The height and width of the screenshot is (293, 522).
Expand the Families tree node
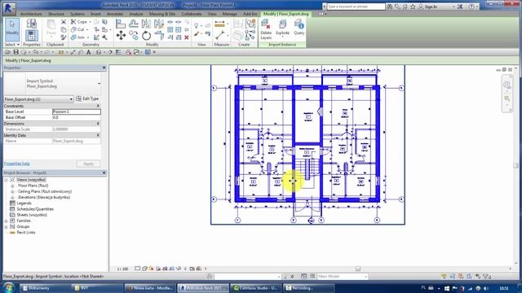6,221
